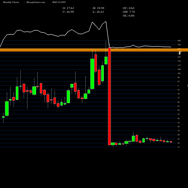Select the high value 'H: 18.98'

[99, 8]
